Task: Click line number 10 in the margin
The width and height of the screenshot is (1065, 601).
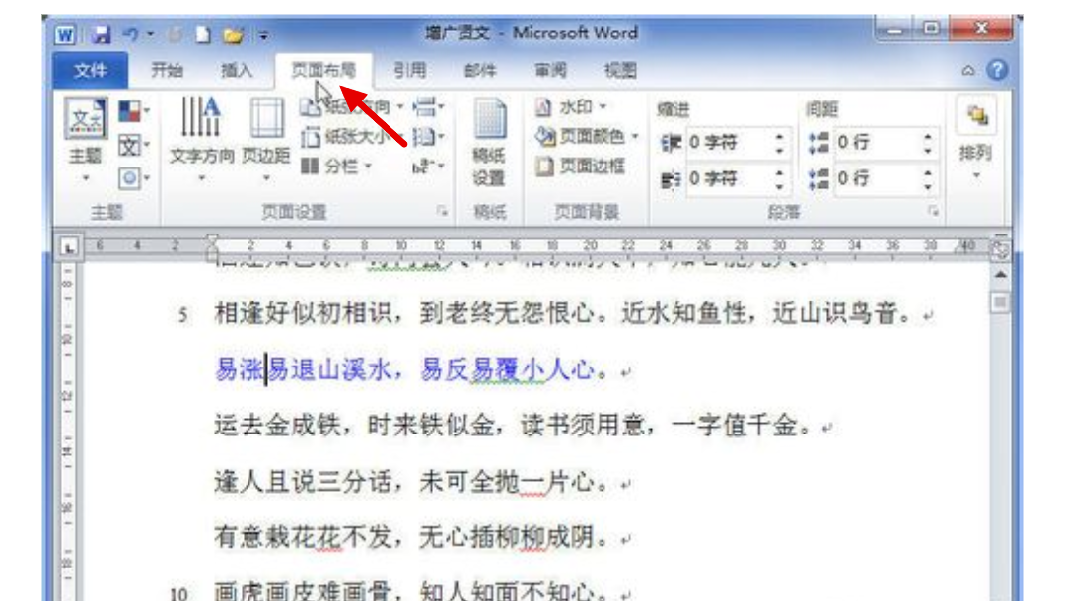Action: (178, 593)
